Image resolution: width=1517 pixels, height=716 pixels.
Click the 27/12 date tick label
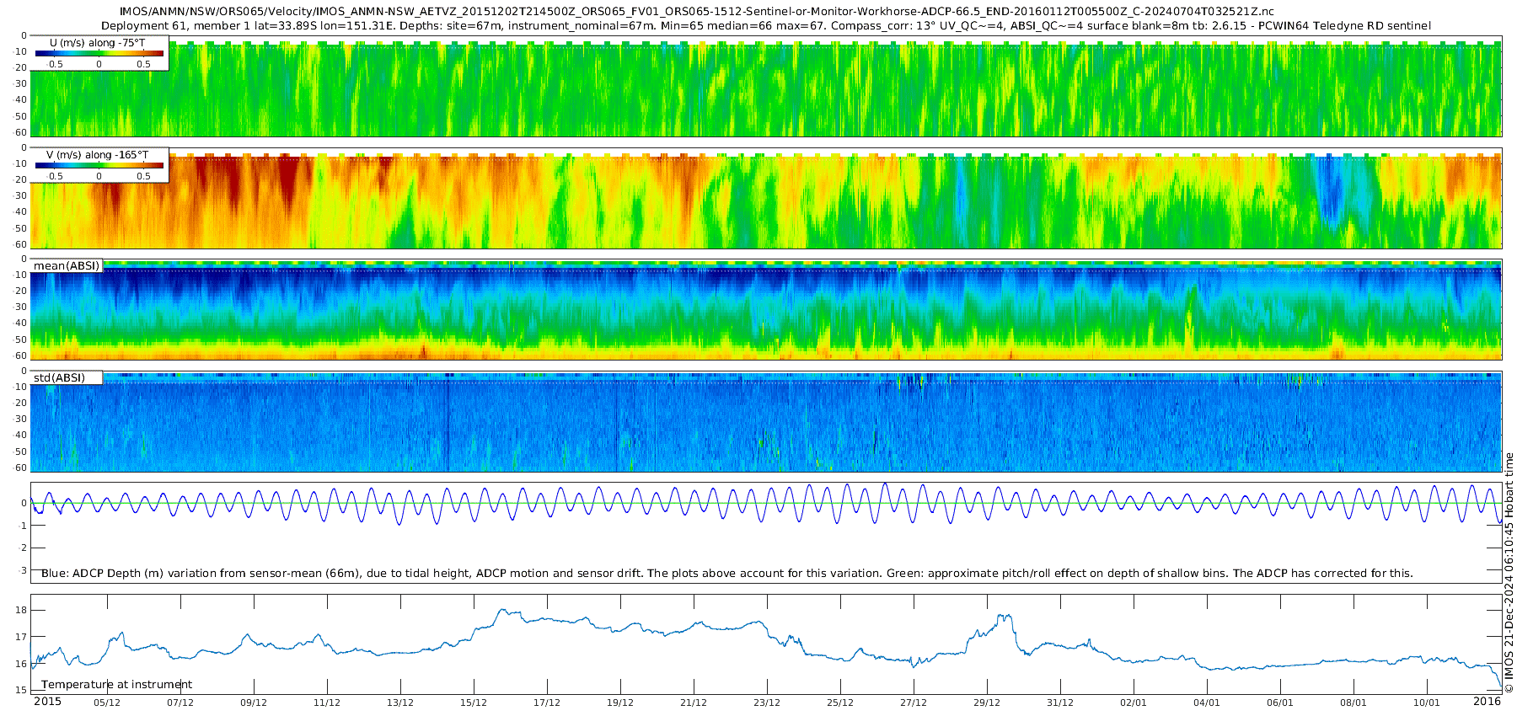[914, 703]
